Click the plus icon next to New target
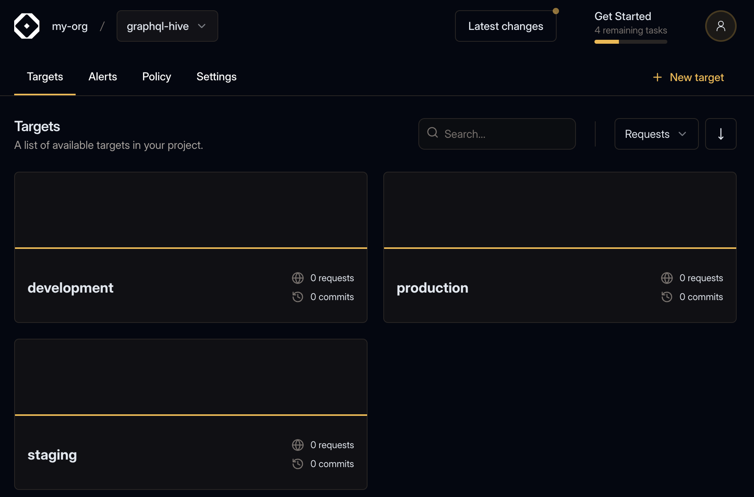Screen dimensions: 754x497 657,77
